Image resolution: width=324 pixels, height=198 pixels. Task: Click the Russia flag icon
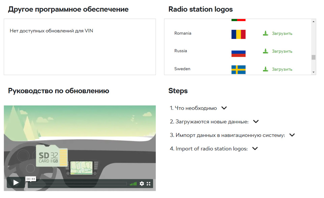point(239,54)
